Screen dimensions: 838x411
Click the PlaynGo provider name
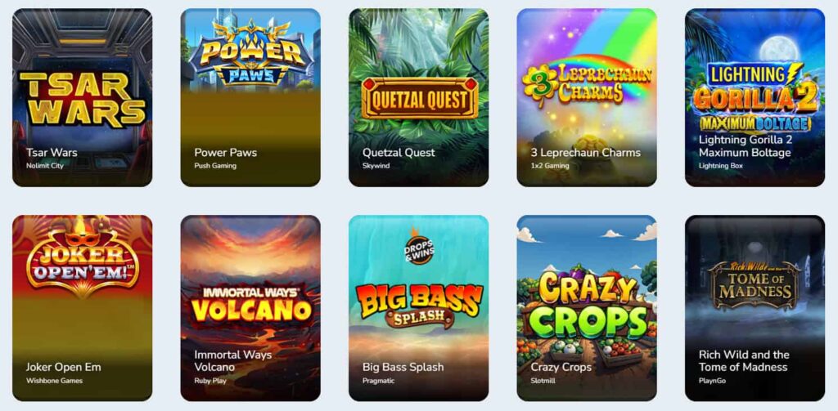point(713,381)
